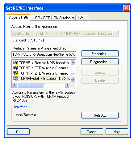Image resolution: width=134 pixels, height=142 pixels.
Task: Click the horizontal scroll right arrow
Action: coord(68,85)
